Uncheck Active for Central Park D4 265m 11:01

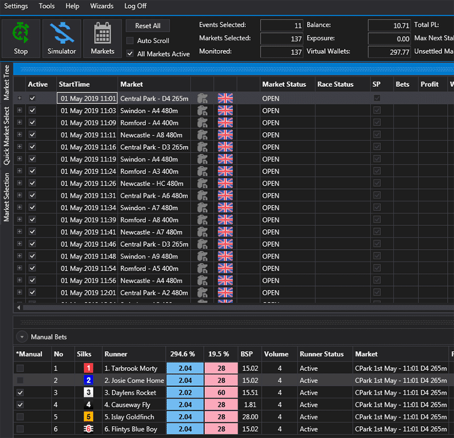pos(32,98)
